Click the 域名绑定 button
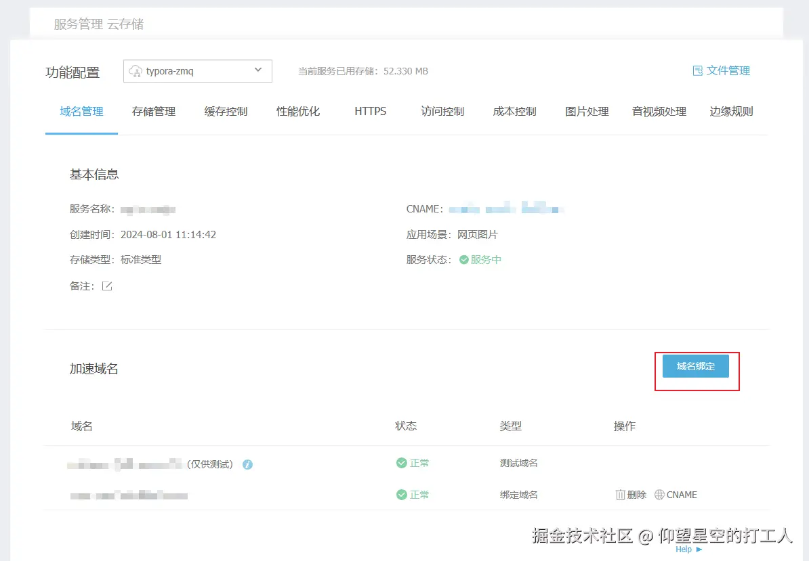This screenshot has height=561, width=809. 695,365
